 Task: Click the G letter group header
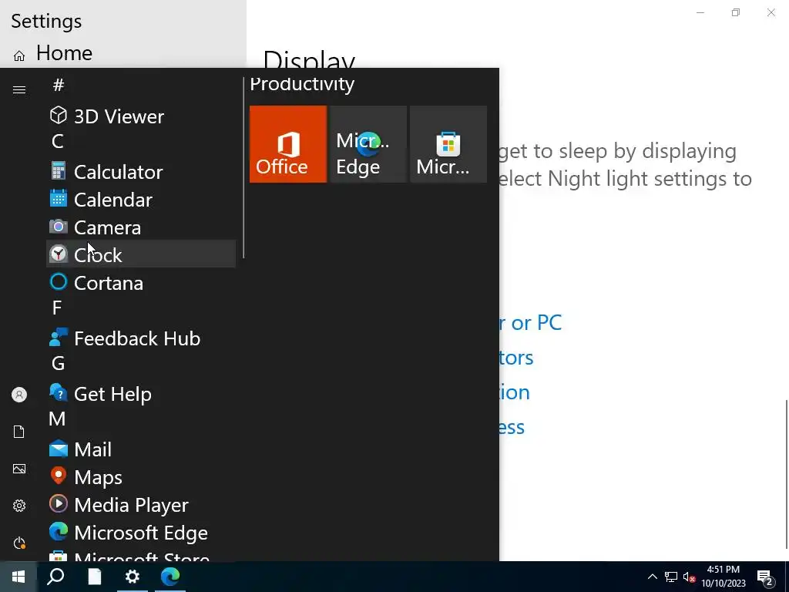(58, 363)
